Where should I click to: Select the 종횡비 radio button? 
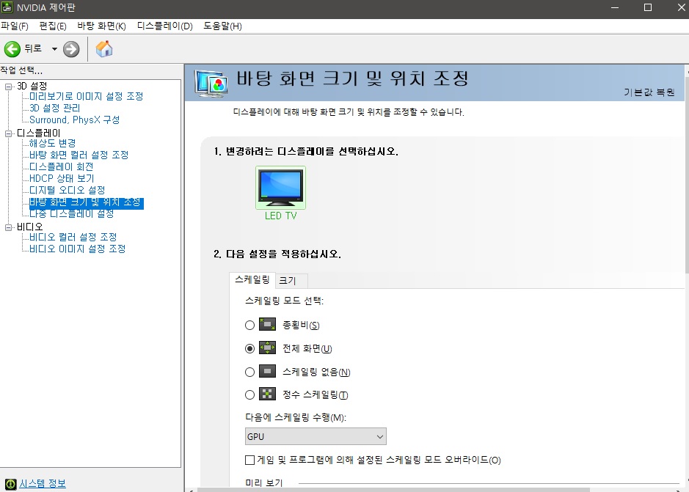250,325
